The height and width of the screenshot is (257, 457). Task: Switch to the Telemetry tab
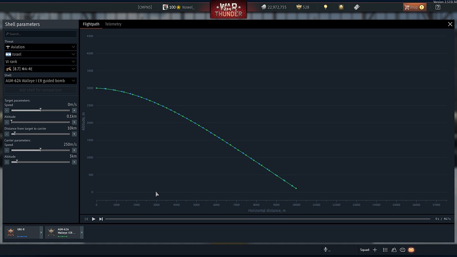coord(113,24)
